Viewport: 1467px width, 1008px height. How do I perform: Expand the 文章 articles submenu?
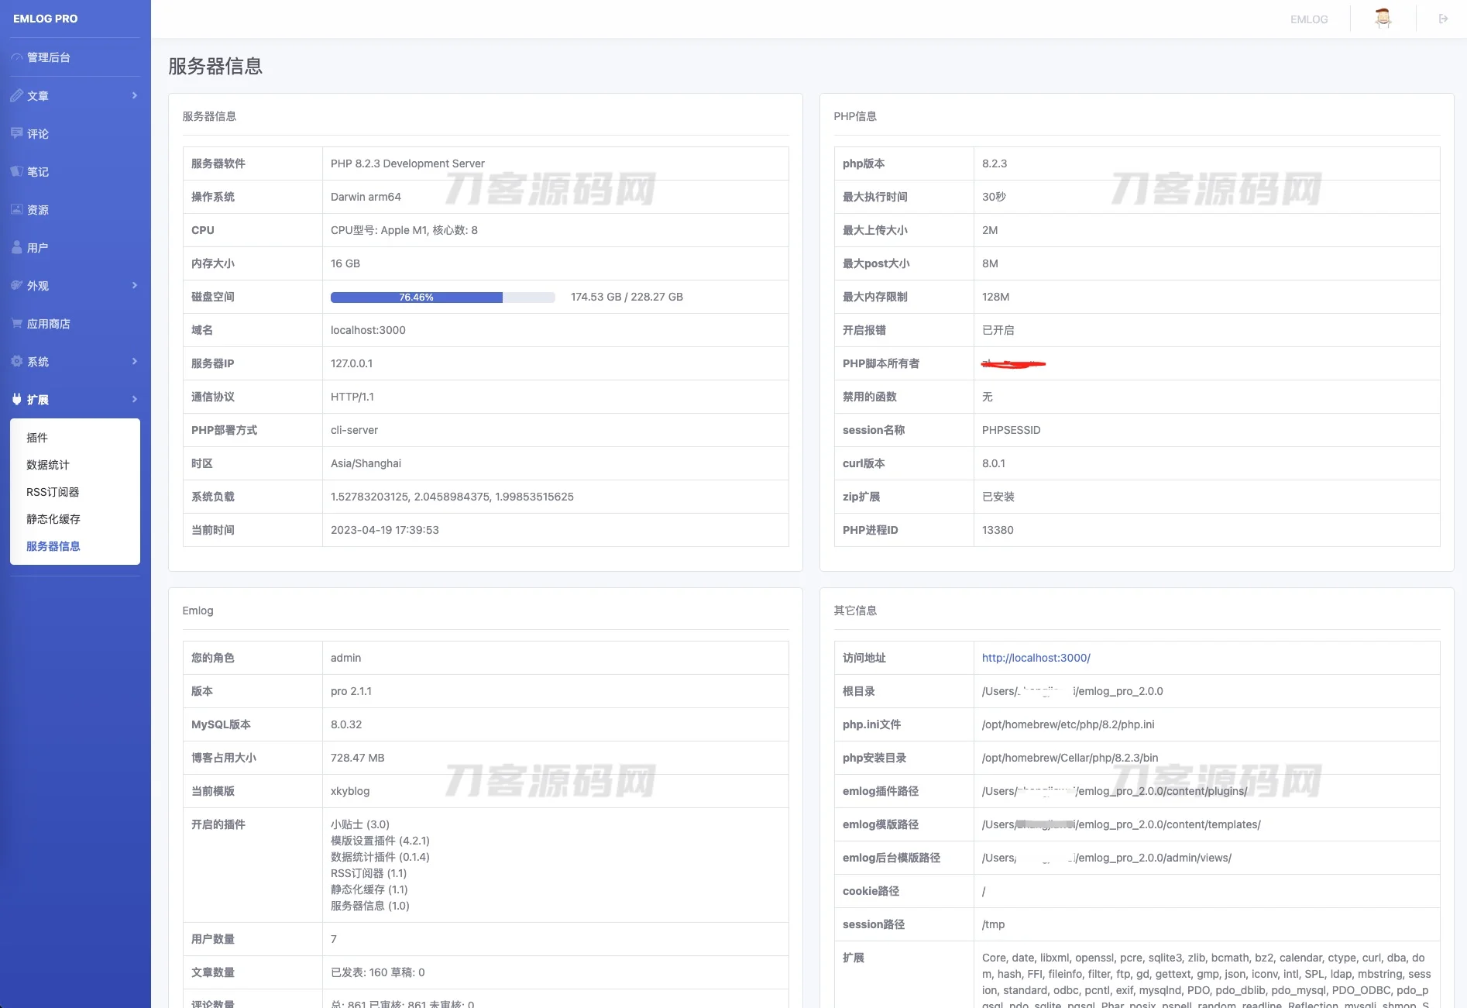[133, 95]
